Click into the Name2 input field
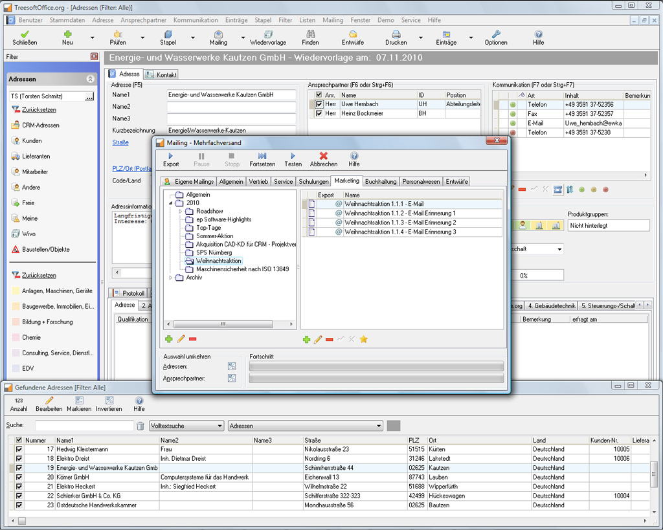The image size is (663, 530). coord(231,107)
